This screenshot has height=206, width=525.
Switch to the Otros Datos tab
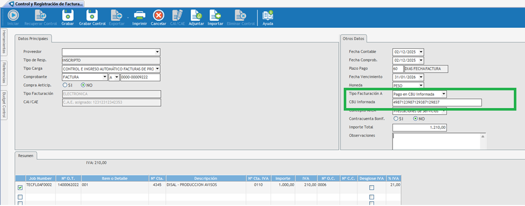point(353,39)
